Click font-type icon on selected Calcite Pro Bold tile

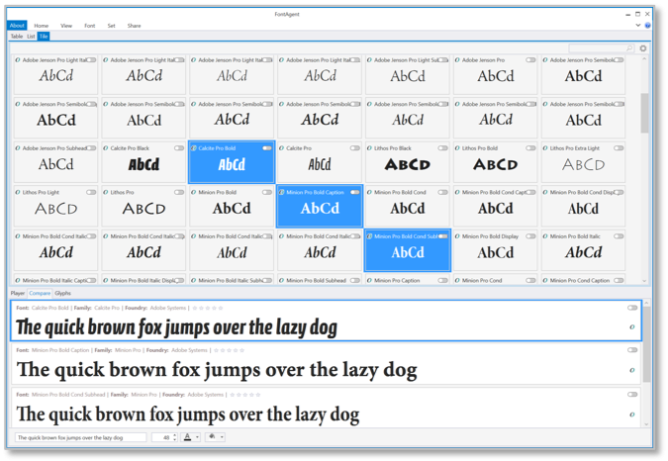coord(193,148)
